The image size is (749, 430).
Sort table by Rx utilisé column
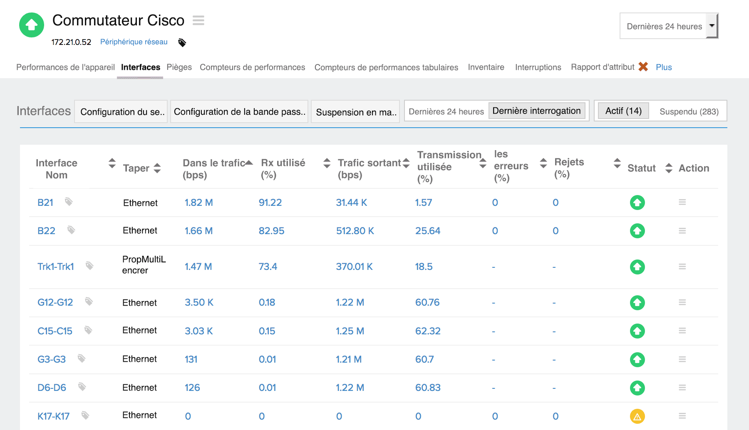[x=327, y=163]
